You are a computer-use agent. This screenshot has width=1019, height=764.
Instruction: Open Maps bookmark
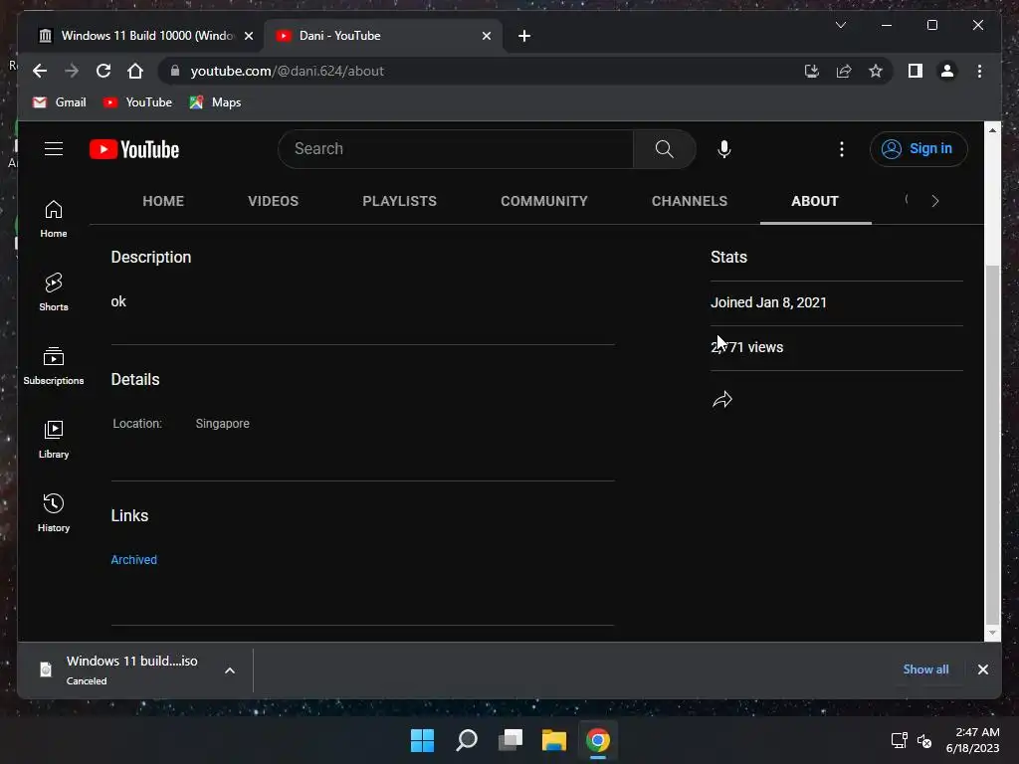point(215,102)
